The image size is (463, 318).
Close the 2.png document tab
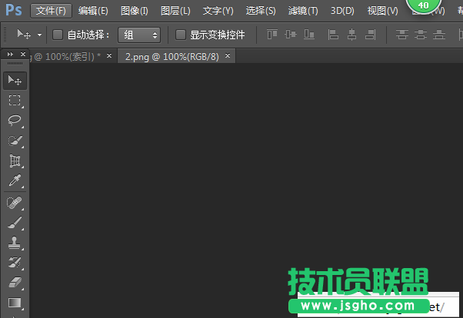pyautogui.click(x=228, y=55)
